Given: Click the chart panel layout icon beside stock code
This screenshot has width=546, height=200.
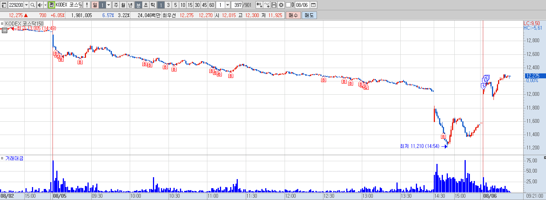Looking at the screenshot, I should (4, 5).
